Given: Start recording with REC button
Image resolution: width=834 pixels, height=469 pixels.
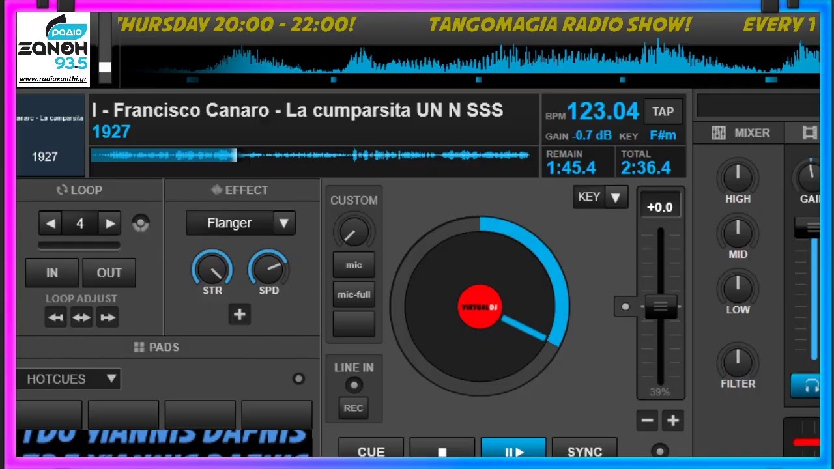Looking at the screenshot, I should (354, 408).
